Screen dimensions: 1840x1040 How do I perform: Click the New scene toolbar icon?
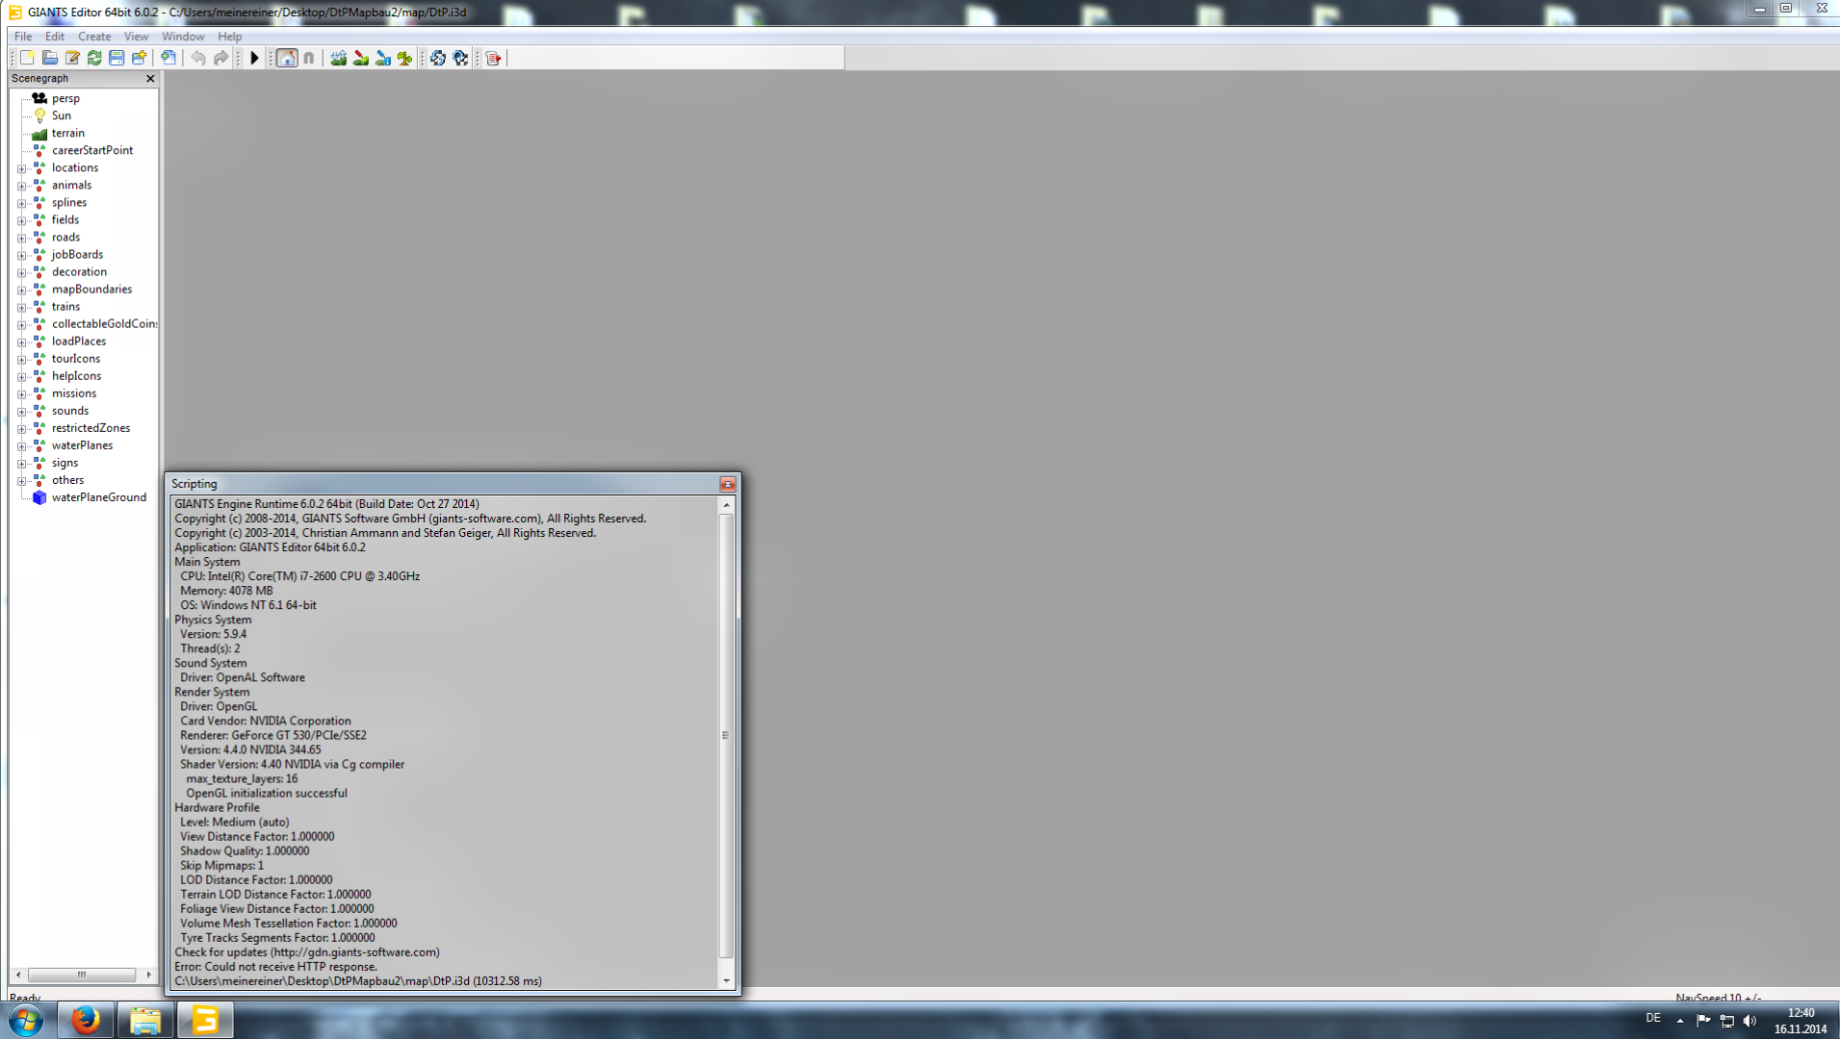pos(27,58)
